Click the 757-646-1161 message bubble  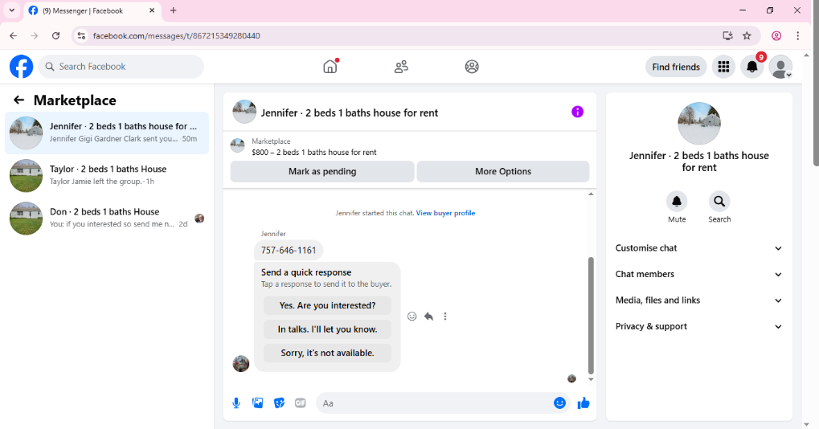pos(289,251)
